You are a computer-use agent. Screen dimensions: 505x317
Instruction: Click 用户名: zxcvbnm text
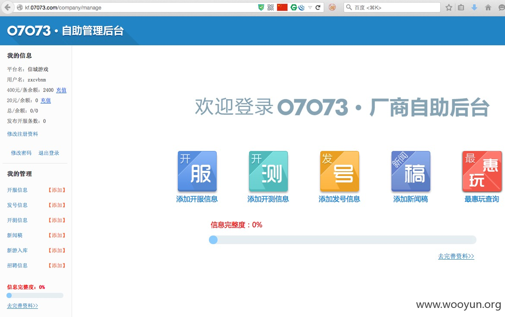[x=26, y=80]
